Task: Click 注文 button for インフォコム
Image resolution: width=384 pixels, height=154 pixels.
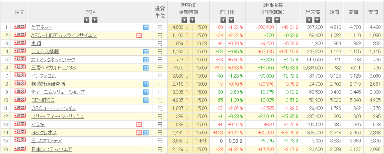Action: [20, 75]
